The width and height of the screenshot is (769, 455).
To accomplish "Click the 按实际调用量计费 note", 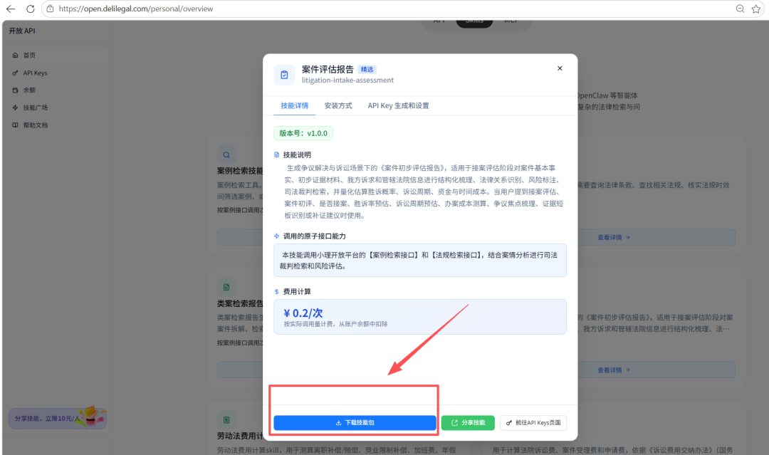I will [335, 324].
